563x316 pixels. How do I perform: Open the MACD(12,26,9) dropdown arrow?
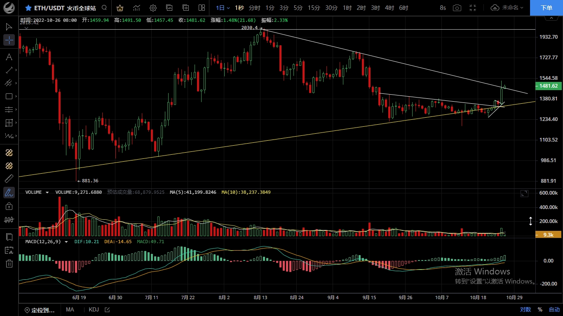(x=66, y=242)
